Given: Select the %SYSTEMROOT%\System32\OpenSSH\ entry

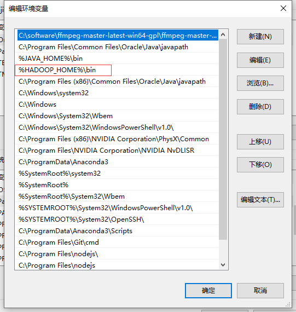Looking at the screenshot, I should coord(117,219).
